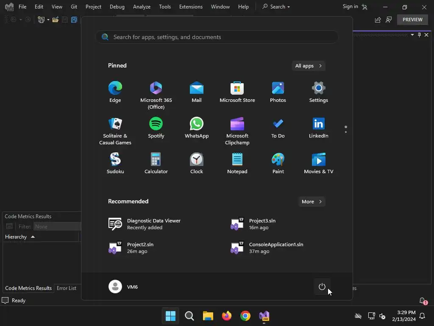This screenshot has height=326, width=434.
Task: Click the Visual Studio Share icon
Action: pos(378,20)
